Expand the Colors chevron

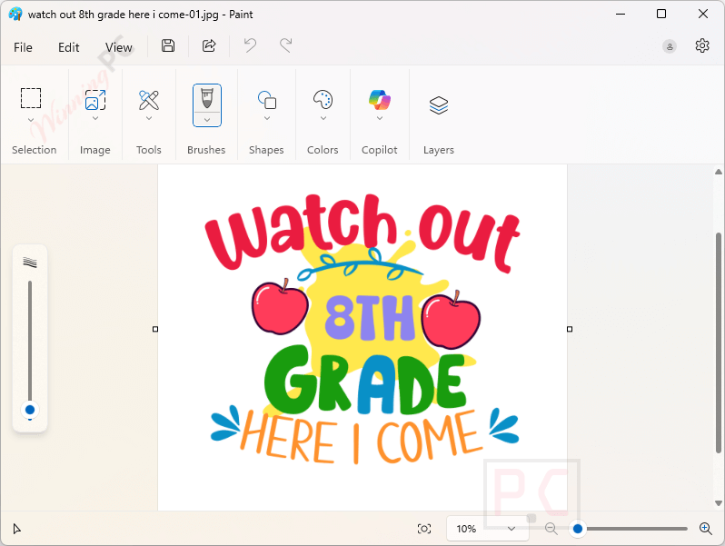(x=323, y=118)
